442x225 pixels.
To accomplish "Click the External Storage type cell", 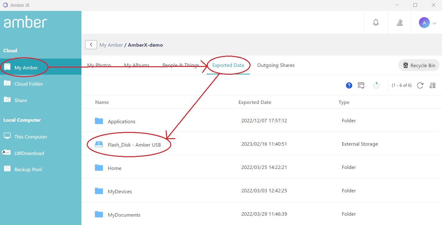I will point(360,144).
